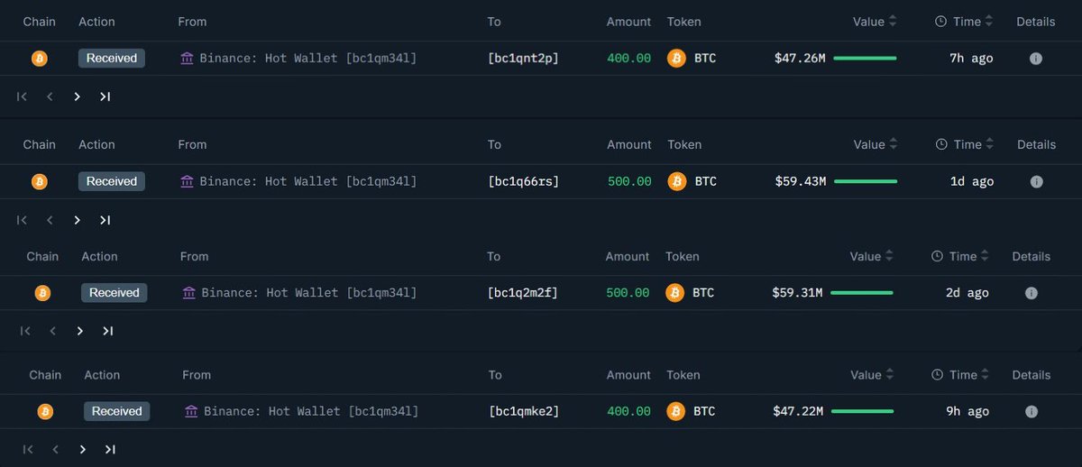Open details info icon for the 9h ago transfer
This screenshot has width=1082, height=467.
[x=1032, y=412]
